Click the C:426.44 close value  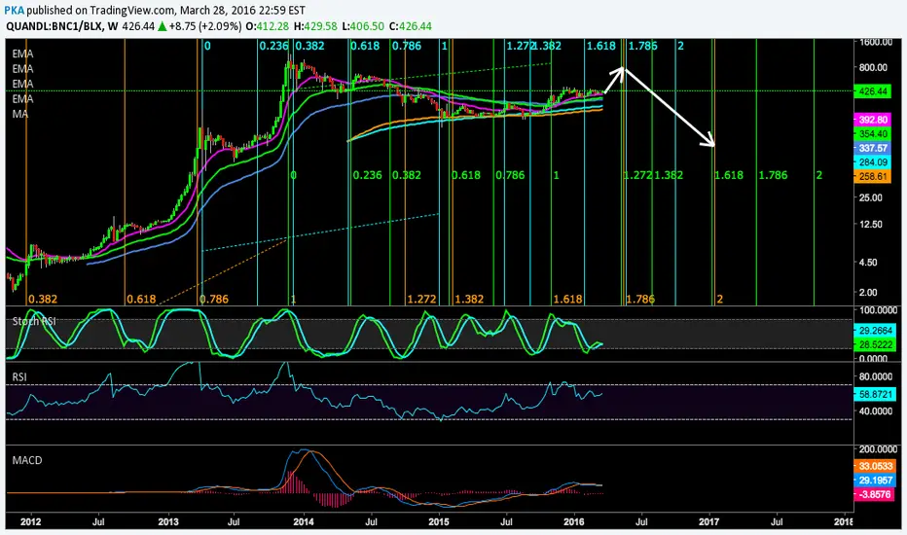click(x=410, y=26)
